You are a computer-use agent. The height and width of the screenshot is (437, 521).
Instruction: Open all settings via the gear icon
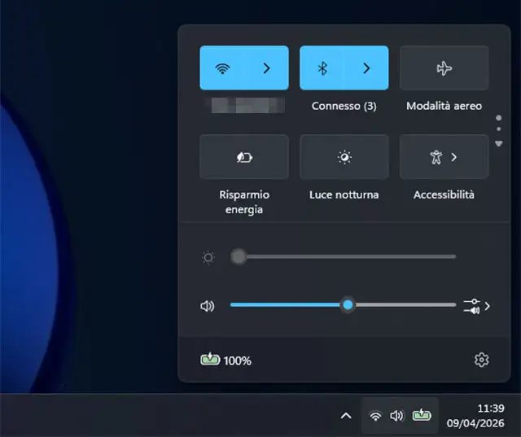click(481, 360)
